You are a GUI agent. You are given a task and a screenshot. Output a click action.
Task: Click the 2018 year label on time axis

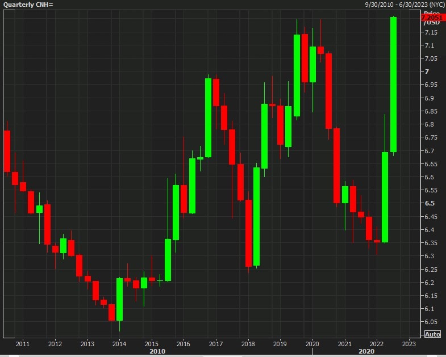(248, 344)
